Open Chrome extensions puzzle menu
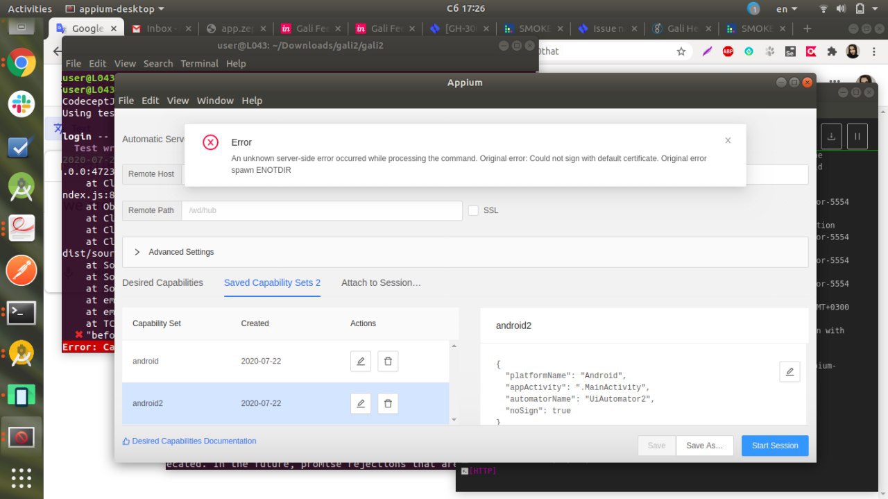This screenshot has width=888, height=499. [x=832, y=51]
